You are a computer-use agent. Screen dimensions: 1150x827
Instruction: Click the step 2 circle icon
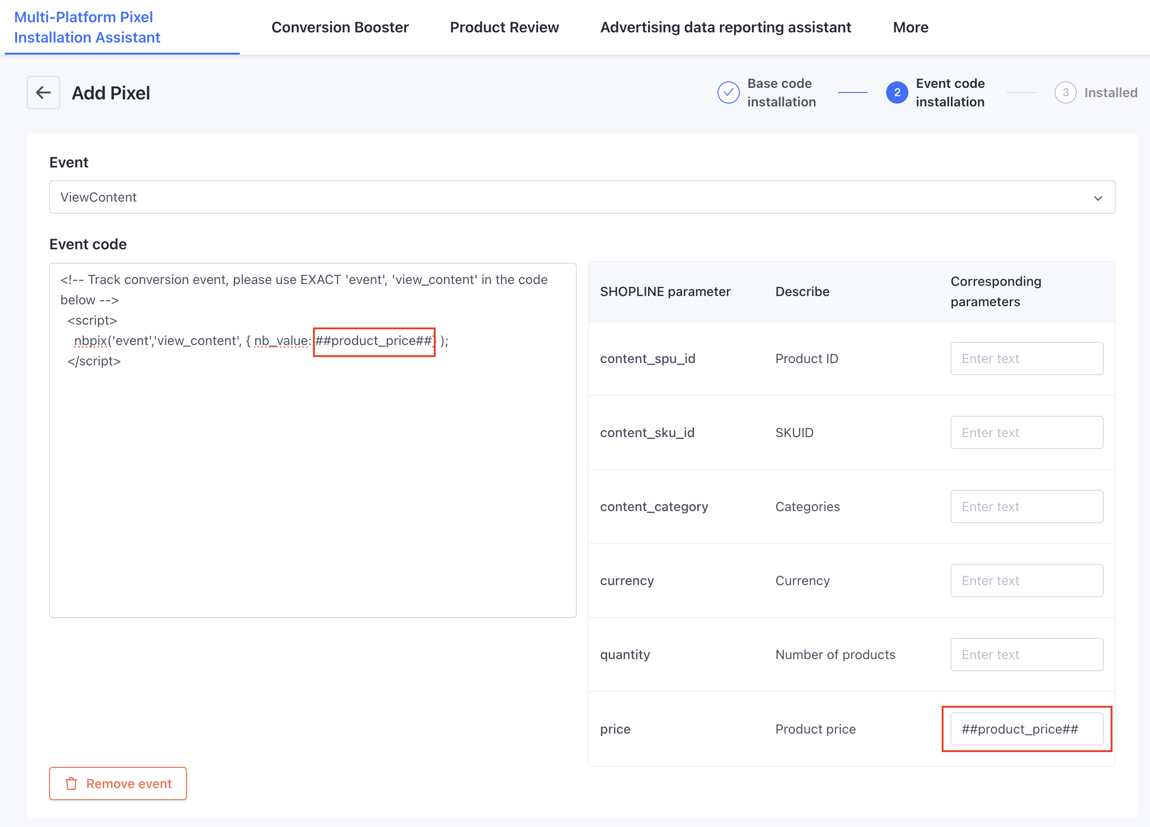tap(896, 93)
